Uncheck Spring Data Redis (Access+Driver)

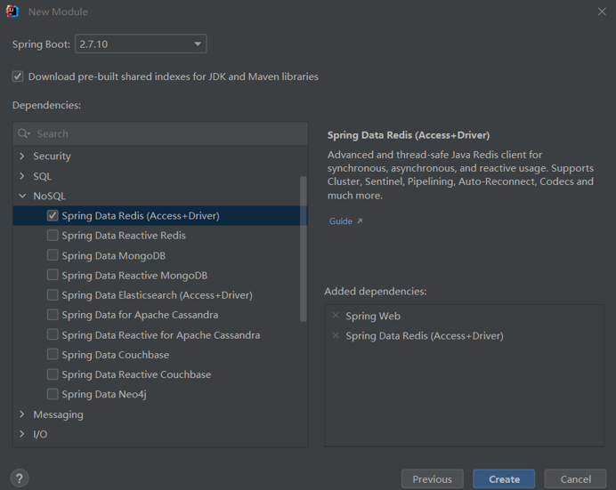pos(53,215)
